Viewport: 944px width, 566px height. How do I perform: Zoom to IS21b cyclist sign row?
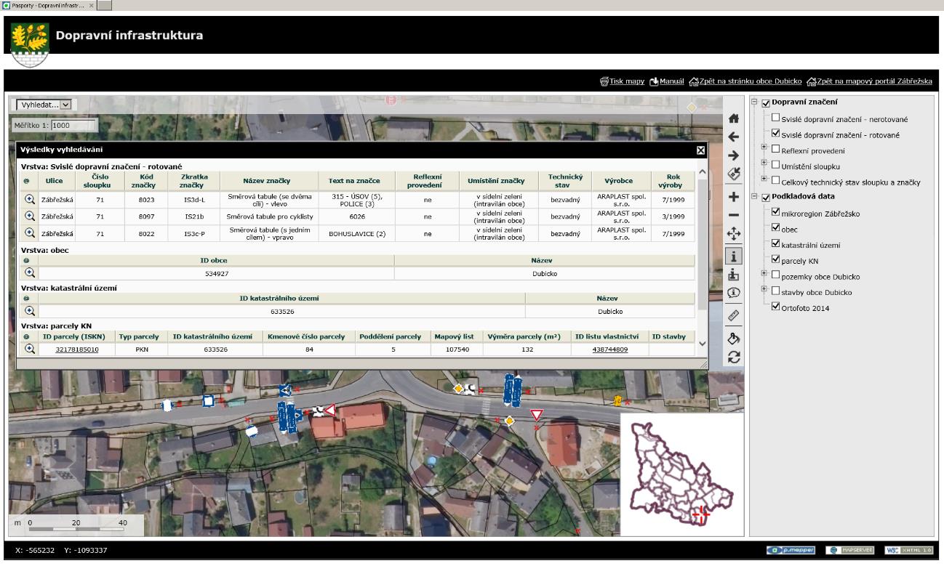click(x=30, y=216)
